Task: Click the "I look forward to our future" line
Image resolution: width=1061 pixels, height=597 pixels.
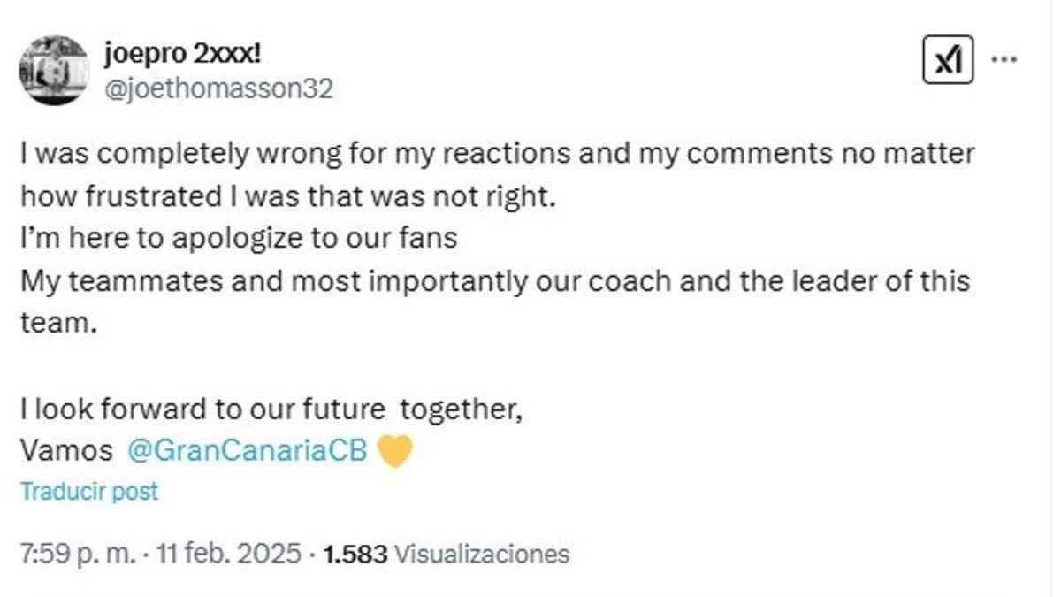Action: [203, 410]
